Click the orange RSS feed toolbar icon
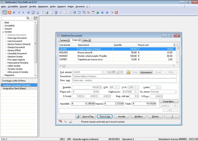This screenshot has width=198, height=141. pyautogui.click(x=9, y=12)
